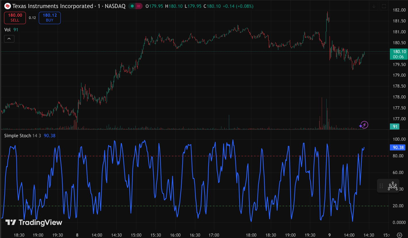Click the Texas Instruments logo icon

click(8, 6)
